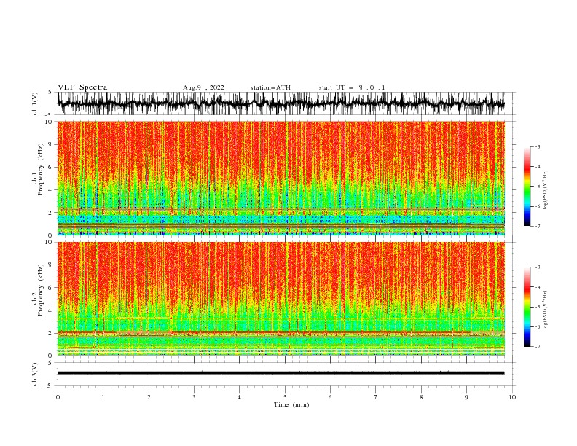The width and height of the screenshot is (577, 446).
Task: Click the time axis tick label "4"
Action: coord(240,397)
